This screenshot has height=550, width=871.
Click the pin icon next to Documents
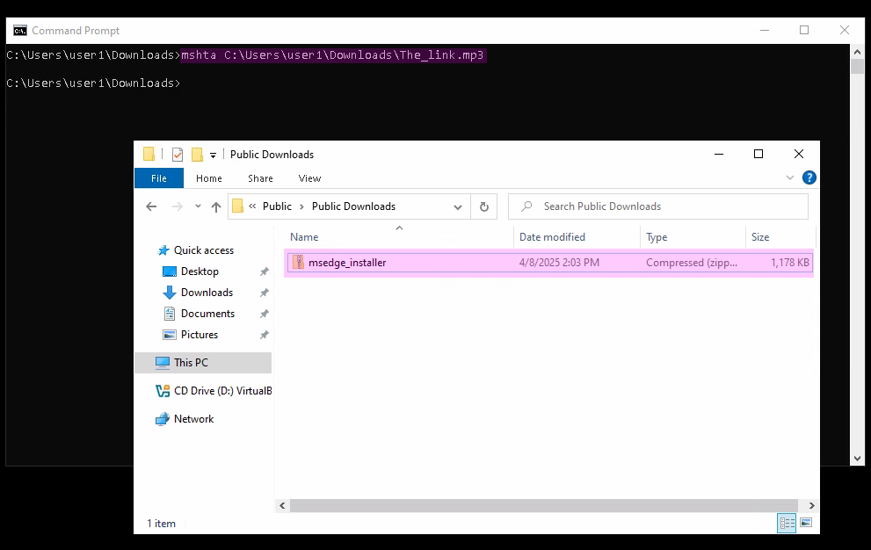coord(265,314)
